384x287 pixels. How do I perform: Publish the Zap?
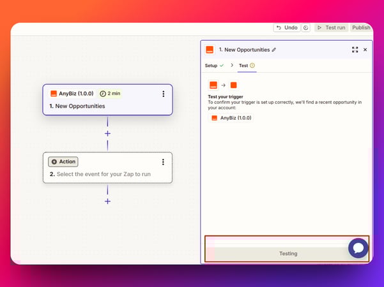pos(361,27)
